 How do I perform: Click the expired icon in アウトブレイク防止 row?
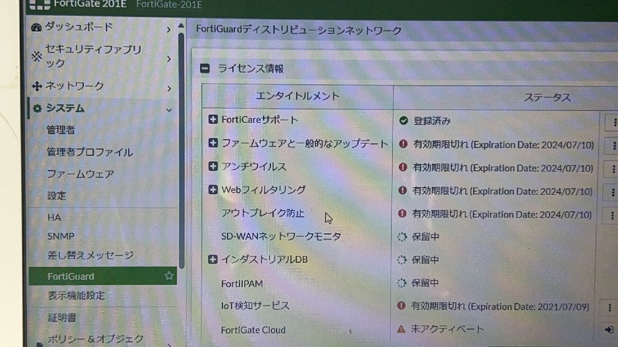403,213
